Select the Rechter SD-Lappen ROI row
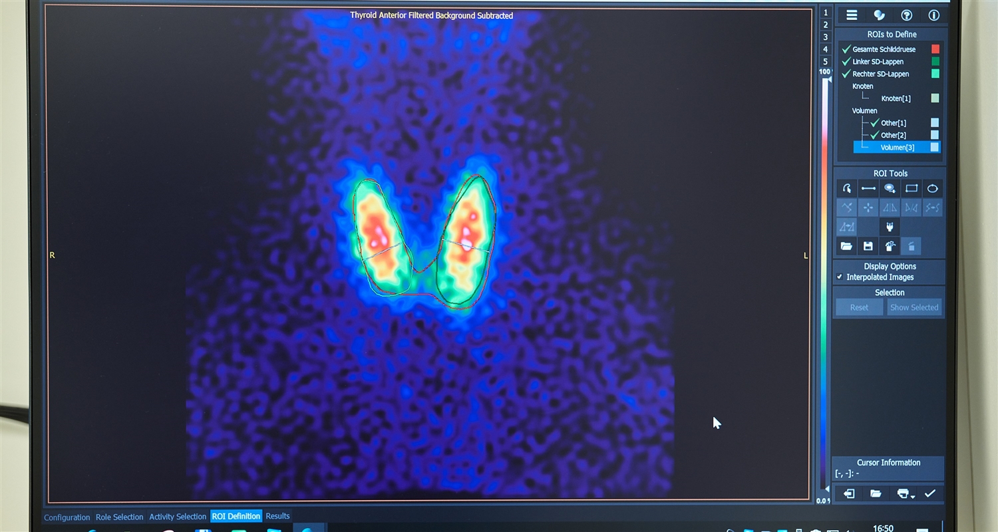This screenshot has width=998, height=532. (x=890, y=74)
